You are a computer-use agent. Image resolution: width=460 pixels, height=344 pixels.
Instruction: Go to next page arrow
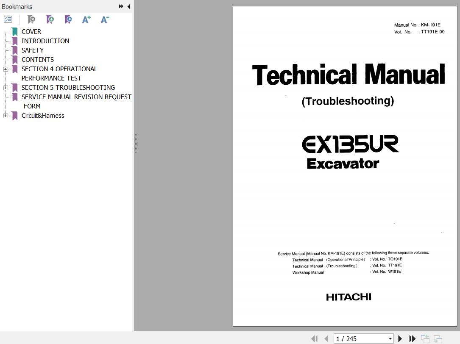[400, 339]
